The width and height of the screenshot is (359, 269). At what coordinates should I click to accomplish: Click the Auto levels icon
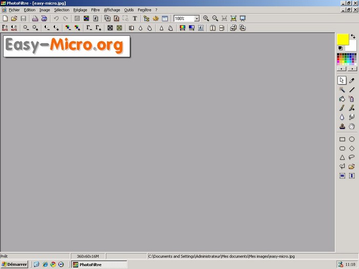[5, 28]
